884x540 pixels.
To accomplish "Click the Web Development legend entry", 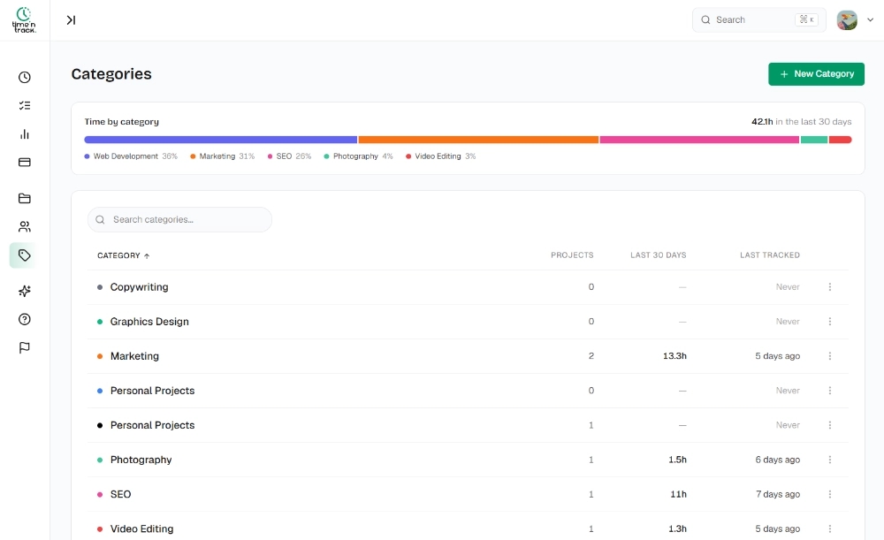I will [x=131, y=156].
